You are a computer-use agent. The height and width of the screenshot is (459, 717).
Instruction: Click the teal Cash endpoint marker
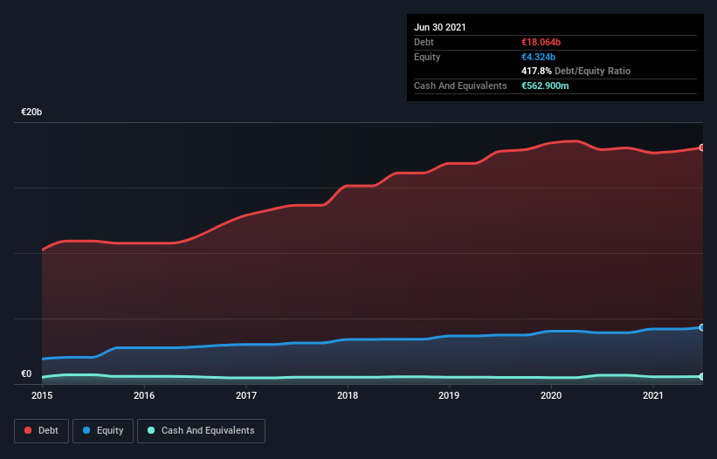[x=702, y=376]
